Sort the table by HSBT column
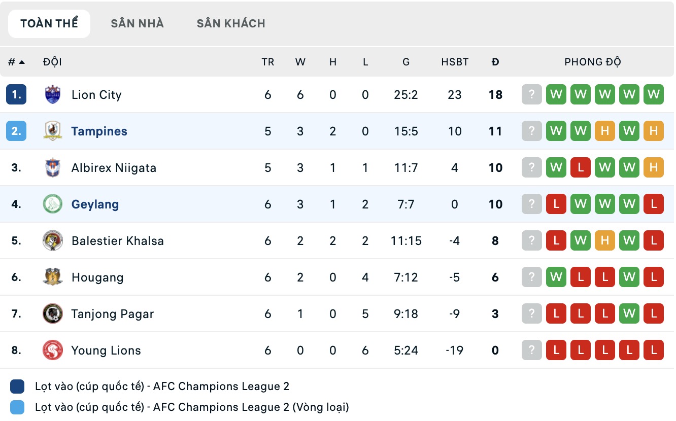The image size is (676, 421). [455, 62]
